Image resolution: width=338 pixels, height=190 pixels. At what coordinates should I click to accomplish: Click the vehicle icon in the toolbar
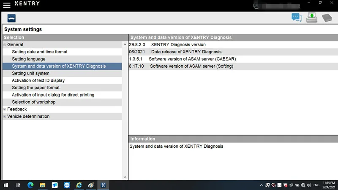(11, 18)
